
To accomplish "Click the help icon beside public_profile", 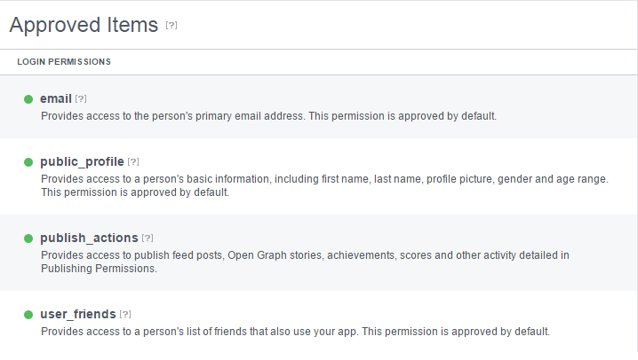I will tap(133, 162).
